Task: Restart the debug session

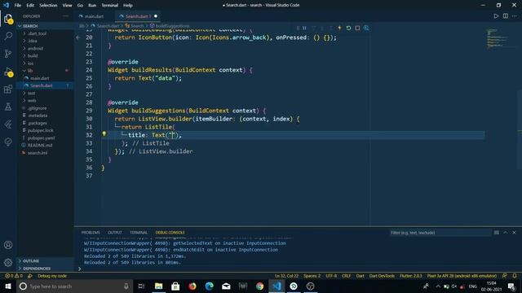Action: click(x=348, y=28)
